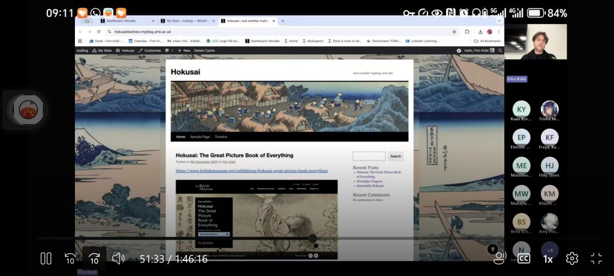Viewport: 614px width, 276px height.
Task: Mute the video volume
Action: [118, 259]
